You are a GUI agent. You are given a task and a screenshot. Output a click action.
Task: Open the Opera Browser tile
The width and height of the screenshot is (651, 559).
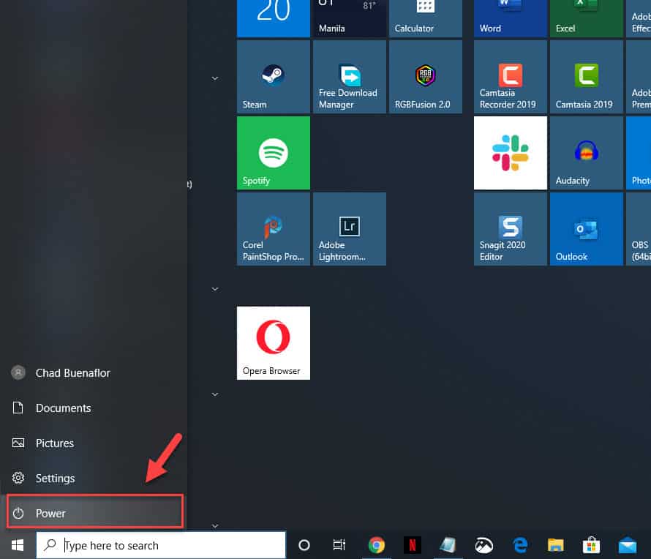pyautogui.click(x=273, y=342)
